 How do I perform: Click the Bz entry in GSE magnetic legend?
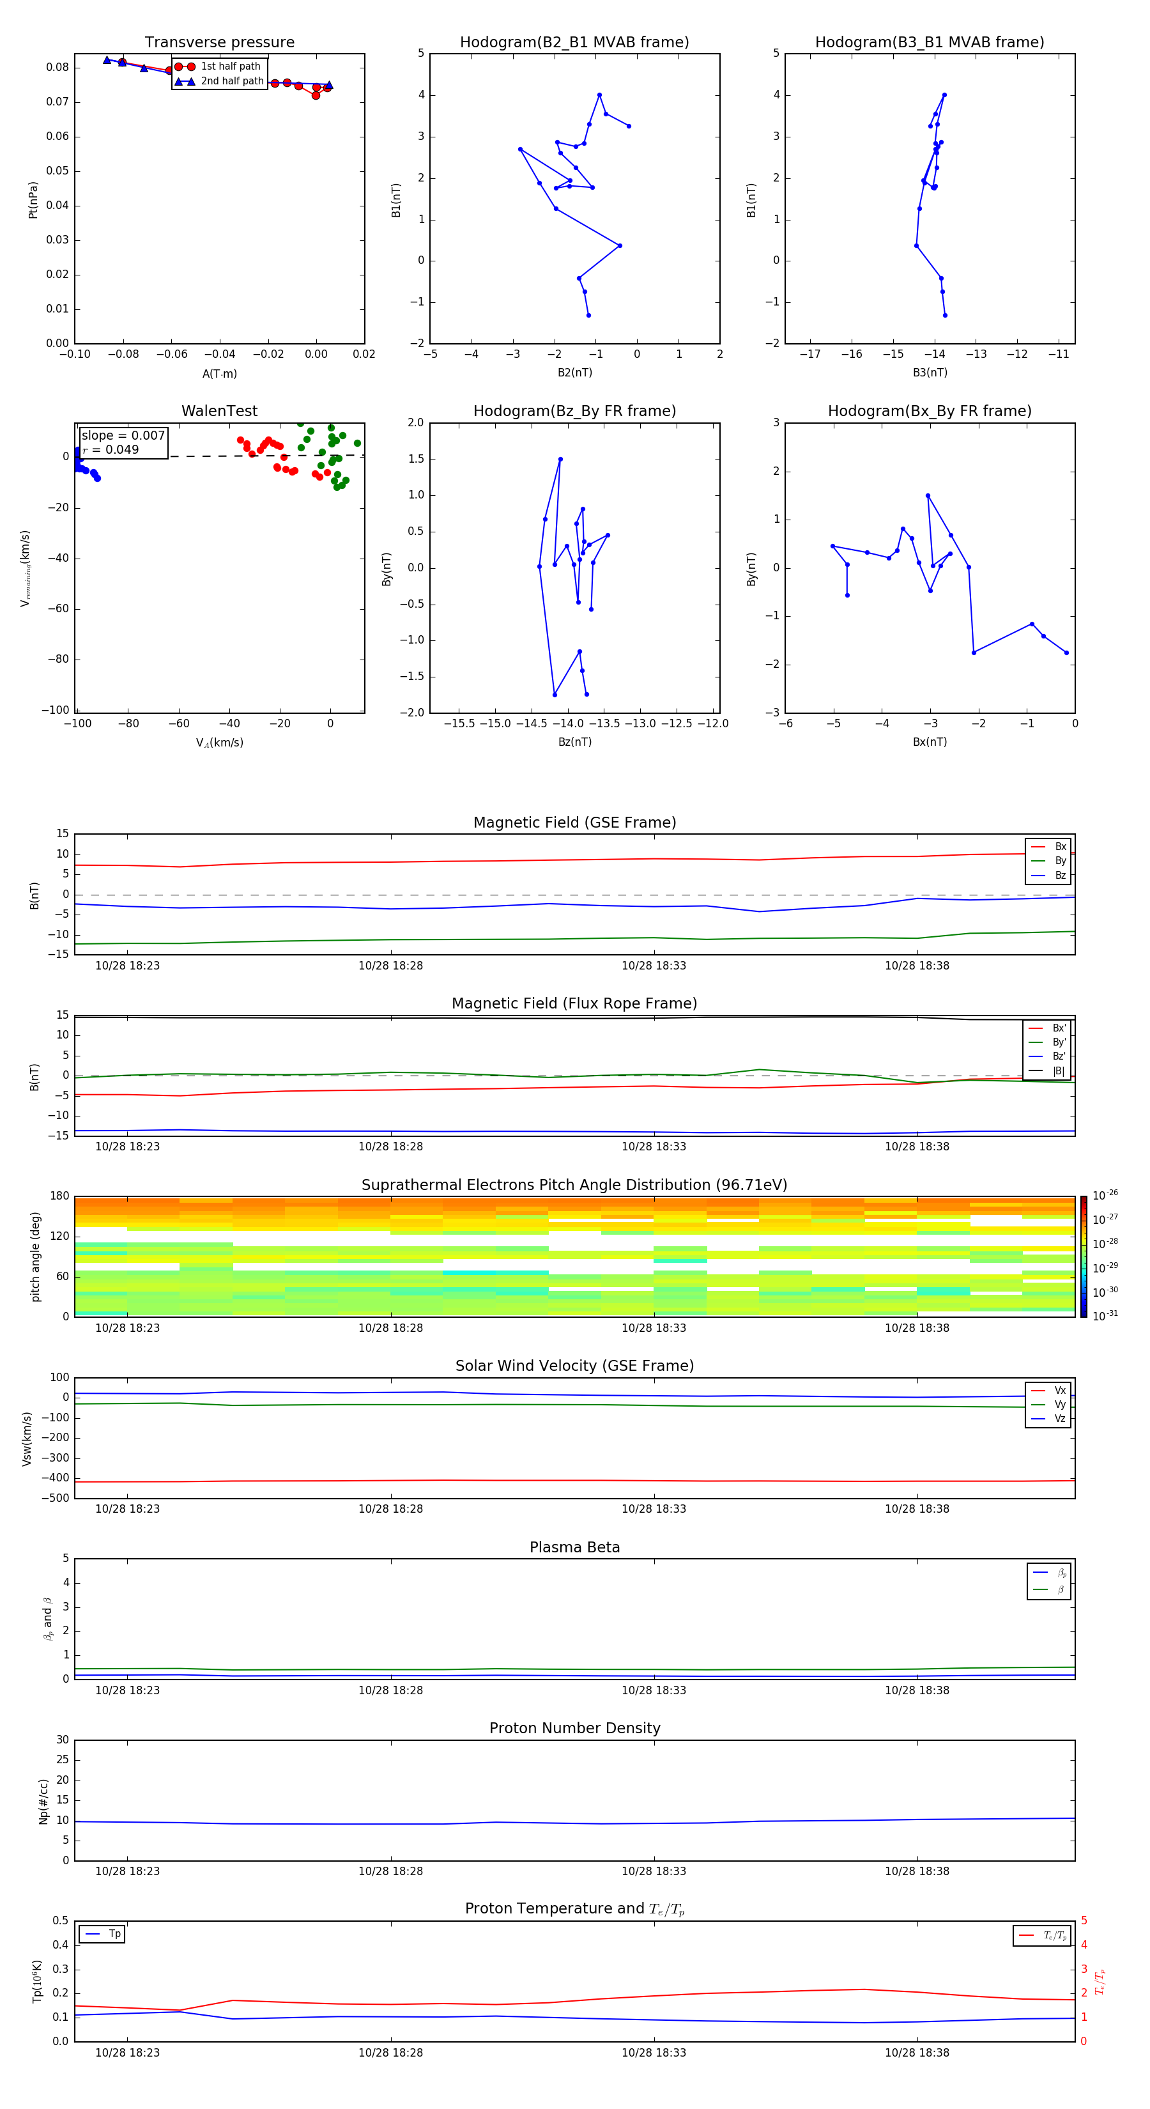point(1048,875)
